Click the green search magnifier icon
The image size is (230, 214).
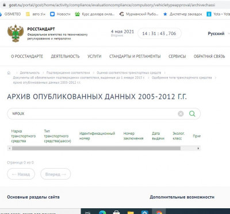[x=192, y=114]
